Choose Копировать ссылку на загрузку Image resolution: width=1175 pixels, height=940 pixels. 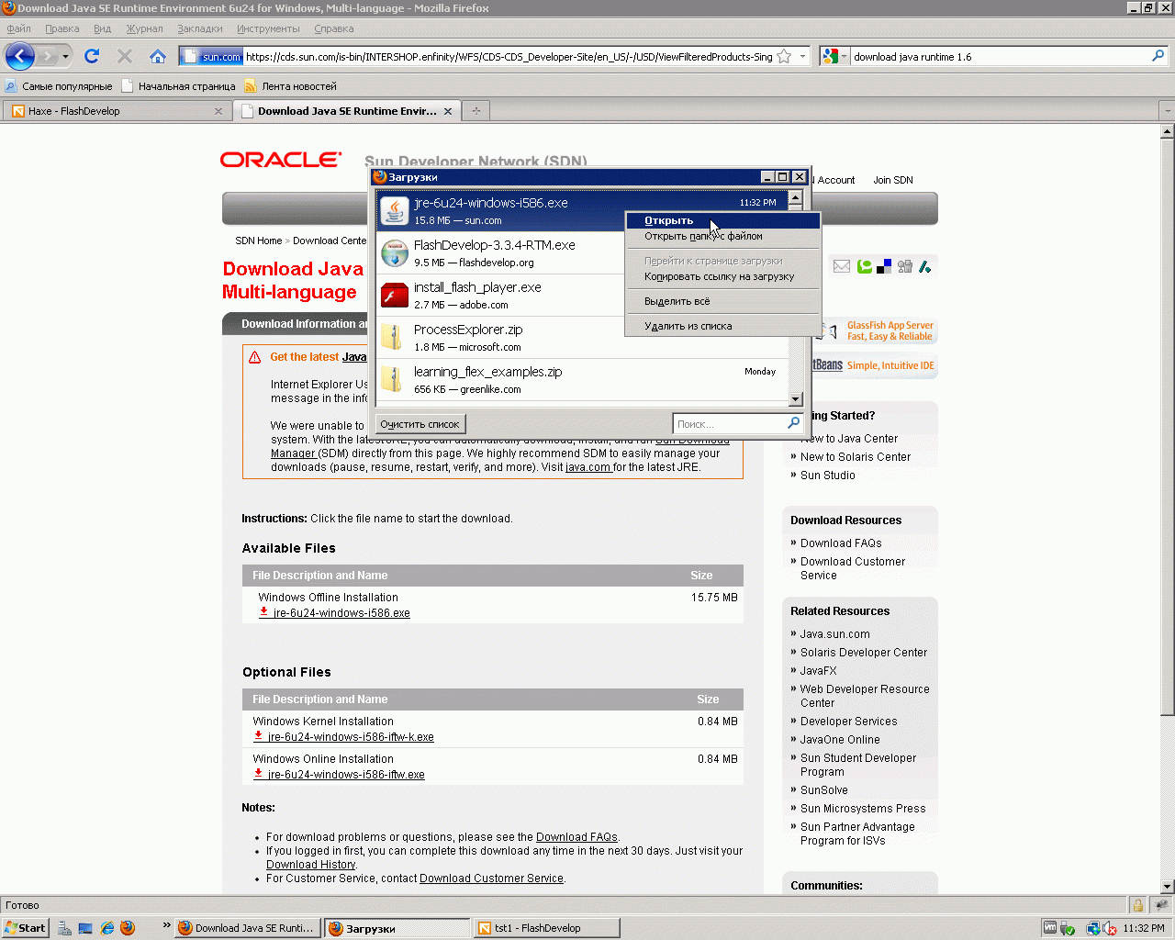[x=722, y=276]
